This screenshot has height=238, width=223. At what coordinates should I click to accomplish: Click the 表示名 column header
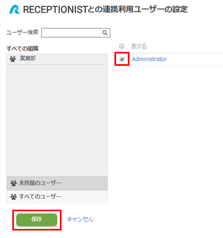click(139, 47)
